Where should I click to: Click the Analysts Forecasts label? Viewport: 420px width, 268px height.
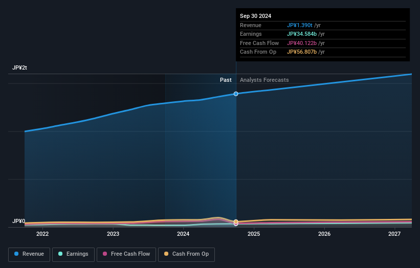pyautogui.click(x=264, y=80)
